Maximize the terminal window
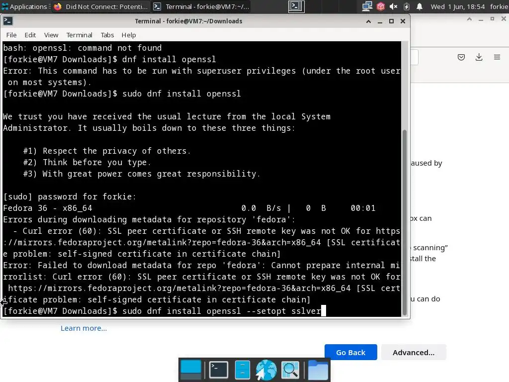 coord(391,21)
